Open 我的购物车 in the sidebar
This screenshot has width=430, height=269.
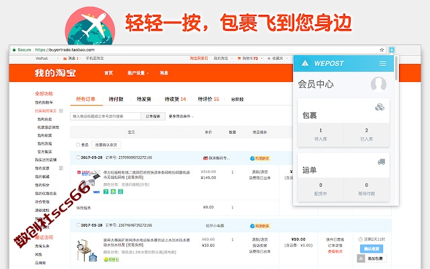(44, 102)
